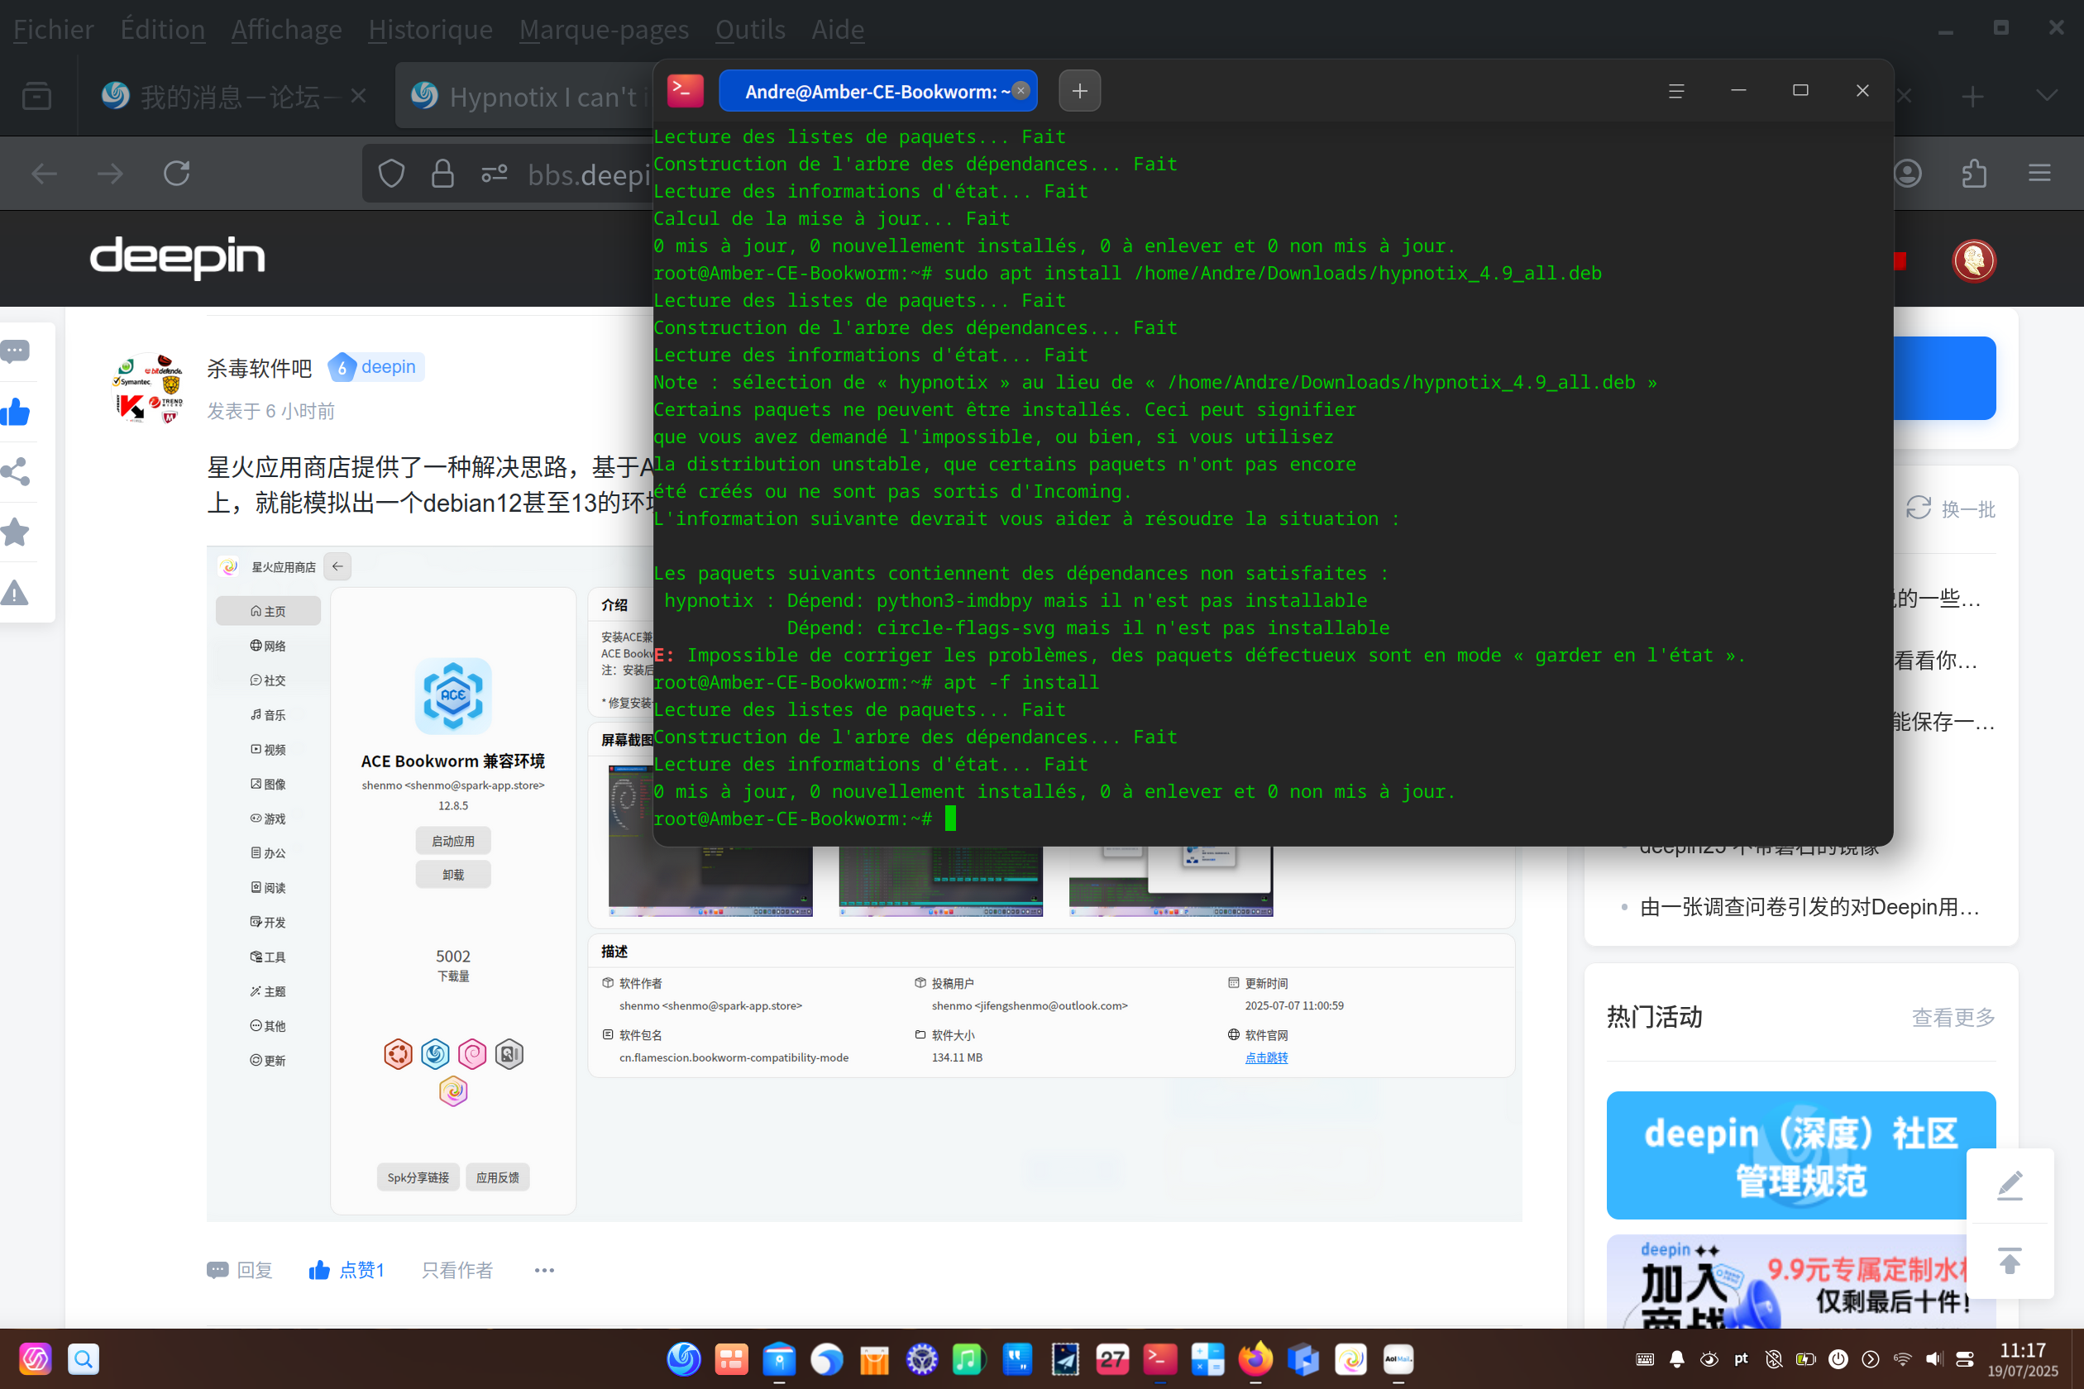Screen dimensions: 2084x1389
Task: Click the 换一批 refresh link
Action: pos(1950,508)
